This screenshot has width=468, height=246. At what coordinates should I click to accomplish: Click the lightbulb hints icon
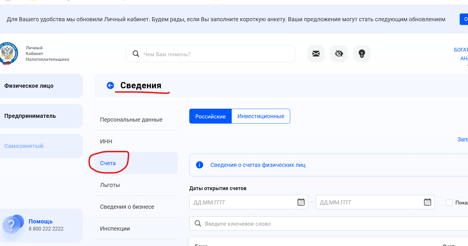362,54
